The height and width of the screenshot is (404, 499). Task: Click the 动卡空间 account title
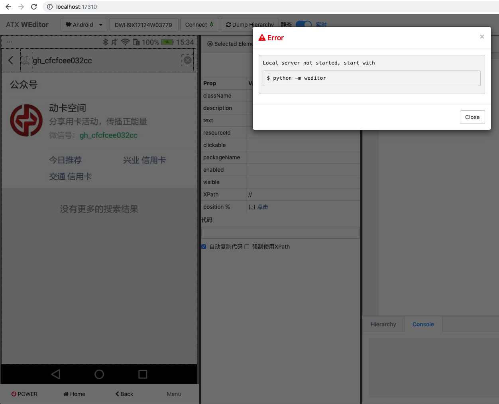[68, 108]
